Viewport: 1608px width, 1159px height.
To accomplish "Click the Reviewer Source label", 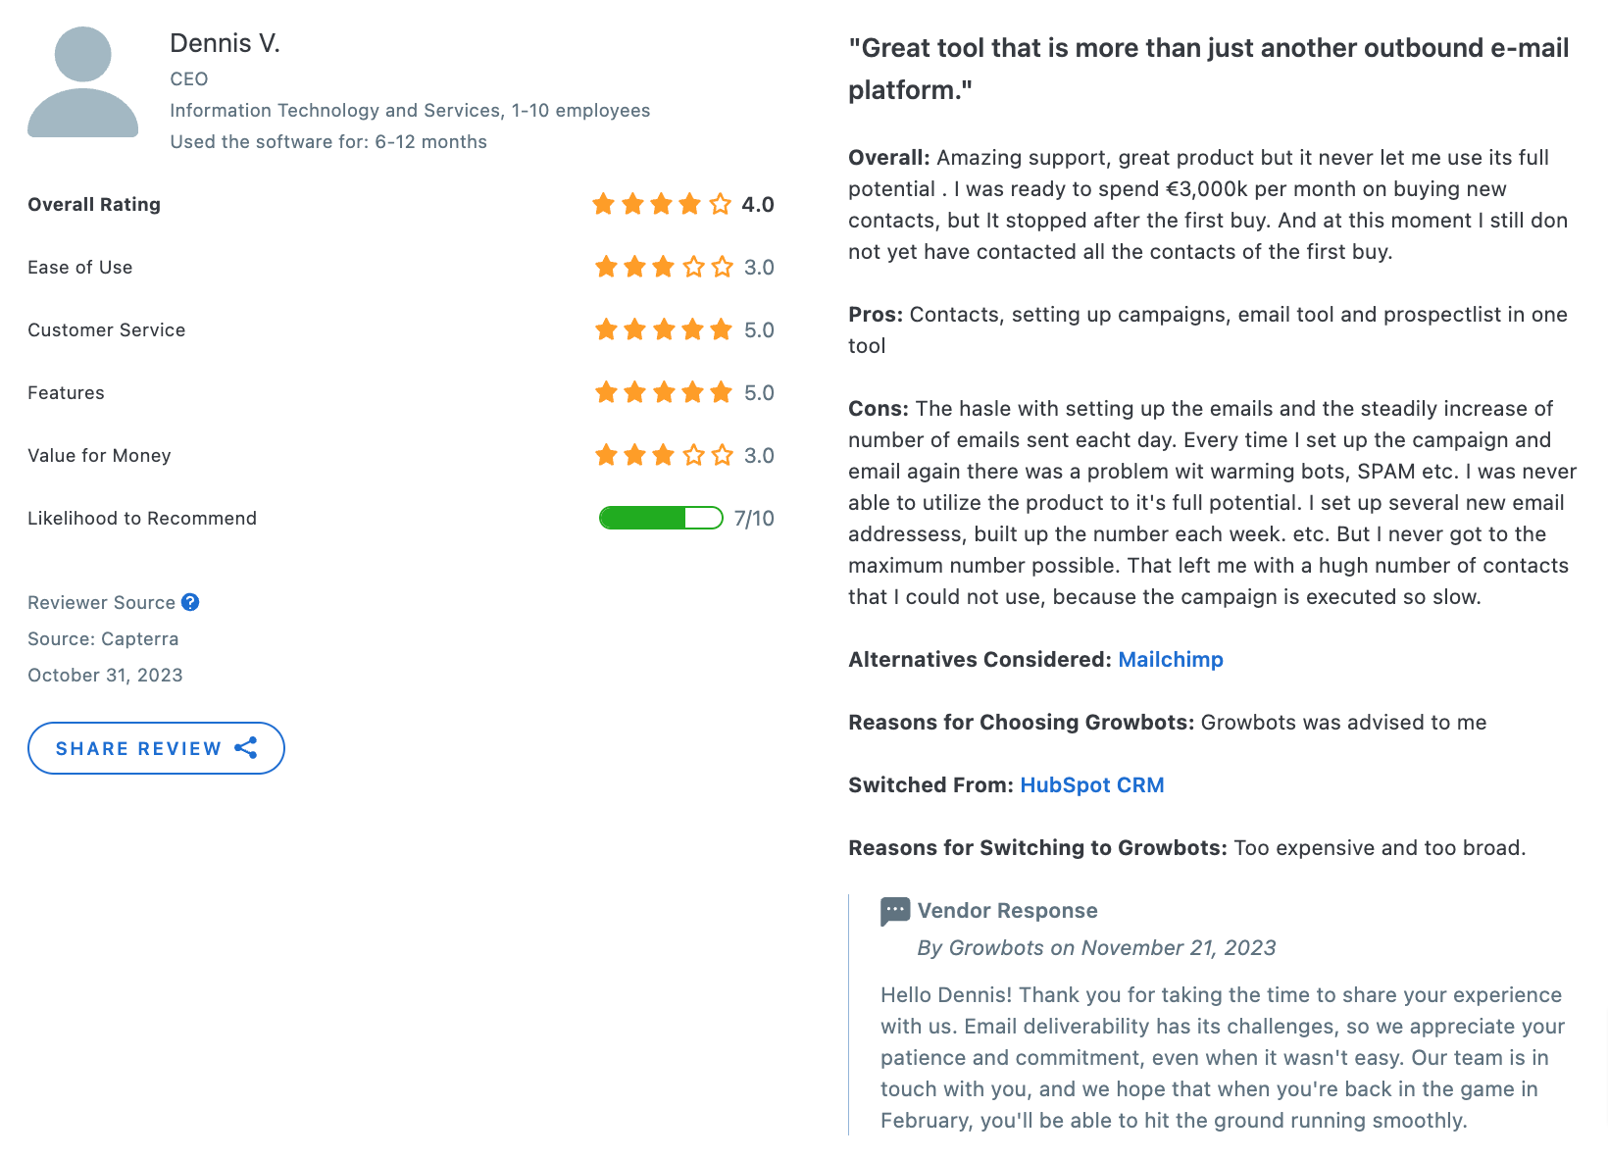I will click(101, 602).
